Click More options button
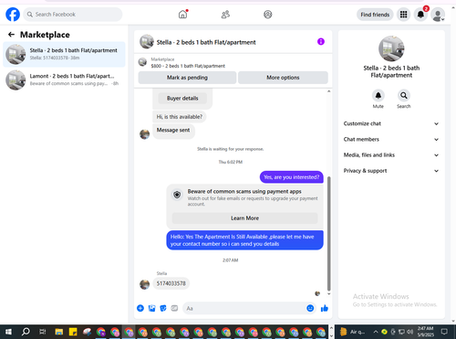The height and width of the screenshot is (339, 456). [283, 78]
